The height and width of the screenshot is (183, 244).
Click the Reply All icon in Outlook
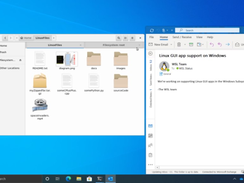[220, 45]
